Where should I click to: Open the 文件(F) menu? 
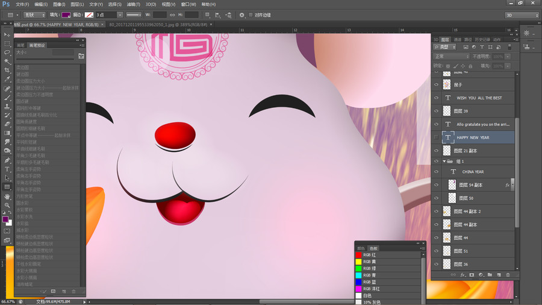(22, 4)
